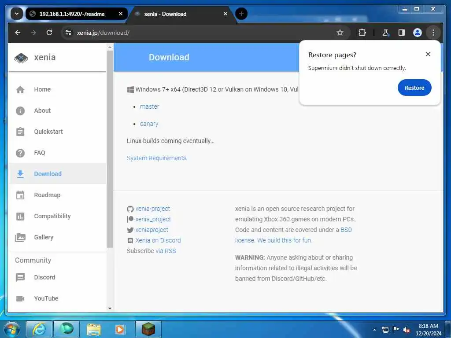Select Quickstart in the sidebar menu
Screen dimensions: 451x338
(x=58, y=132)
